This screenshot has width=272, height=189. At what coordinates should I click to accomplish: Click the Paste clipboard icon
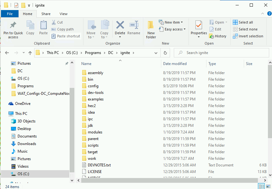click(44, 25)
